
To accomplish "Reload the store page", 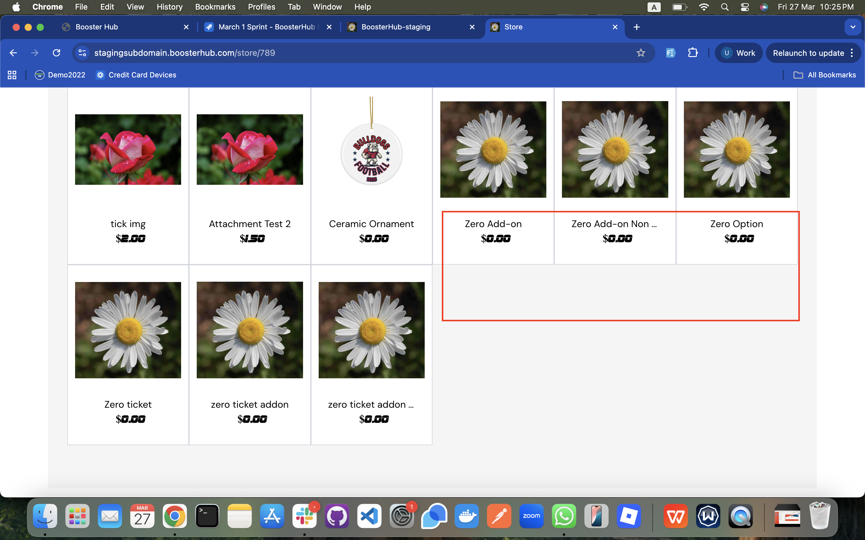I will click(x=56, y=53).
